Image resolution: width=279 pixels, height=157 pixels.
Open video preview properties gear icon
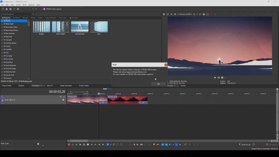pos(164,14)
